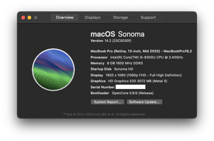Click the Display 1920 x 1080 entry

point(136,75)
